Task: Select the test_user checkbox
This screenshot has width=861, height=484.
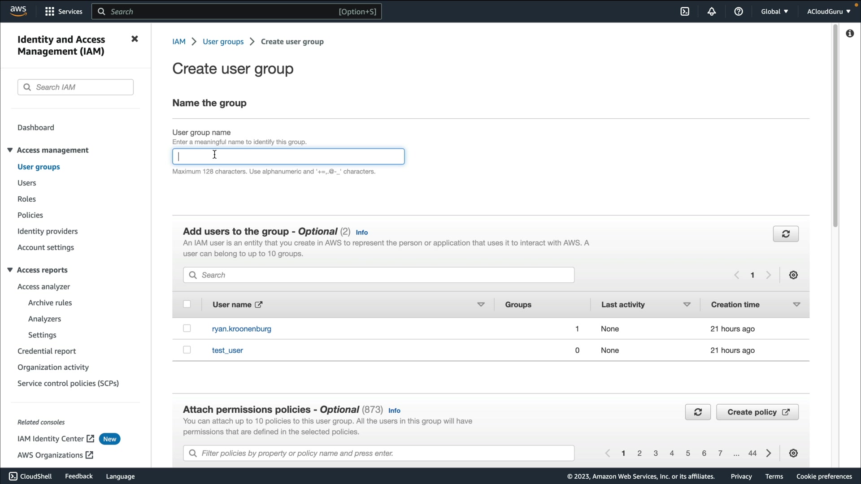Action: tap(187, 350)
